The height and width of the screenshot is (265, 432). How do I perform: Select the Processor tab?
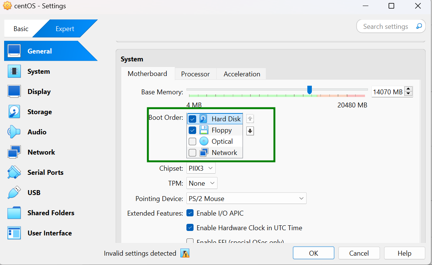point(195,74)
